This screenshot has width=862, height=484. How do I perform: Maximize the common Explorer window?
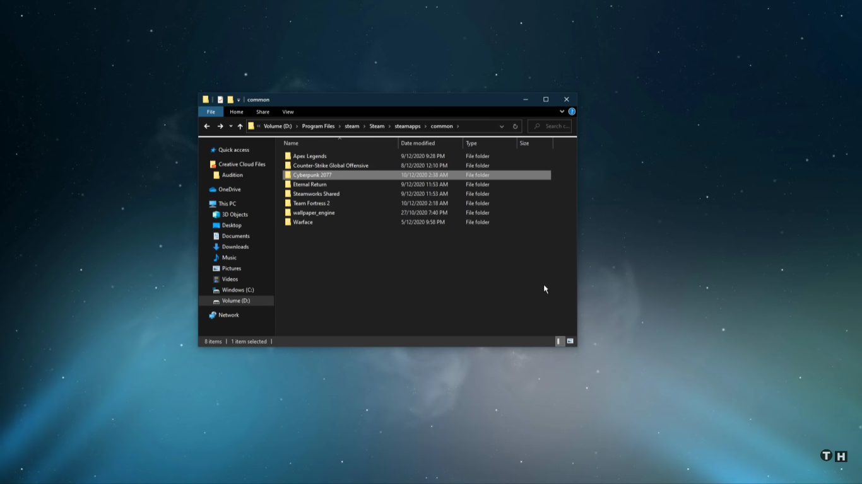pyautogui.click(x=546, y=100)
